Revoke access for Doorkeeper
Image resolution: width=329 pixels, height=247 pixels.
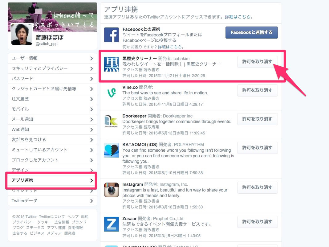coord(258,119)
